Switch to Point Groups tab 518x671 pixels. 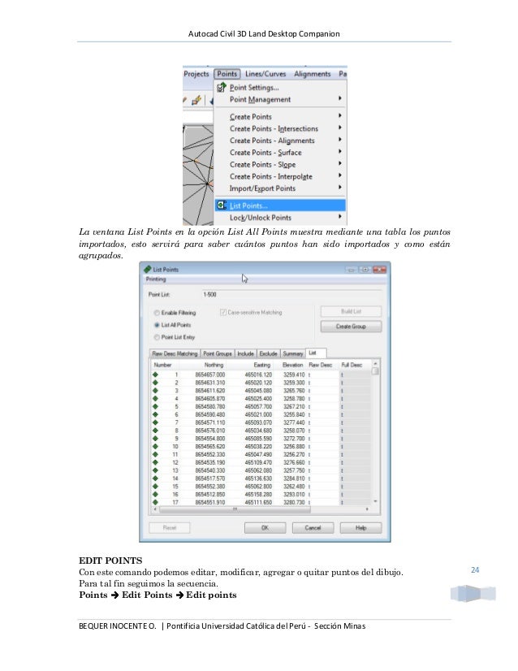tap(218, 353)
